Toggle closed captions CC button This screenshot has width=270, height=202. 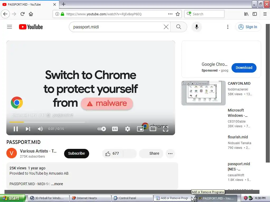[115, 129]
